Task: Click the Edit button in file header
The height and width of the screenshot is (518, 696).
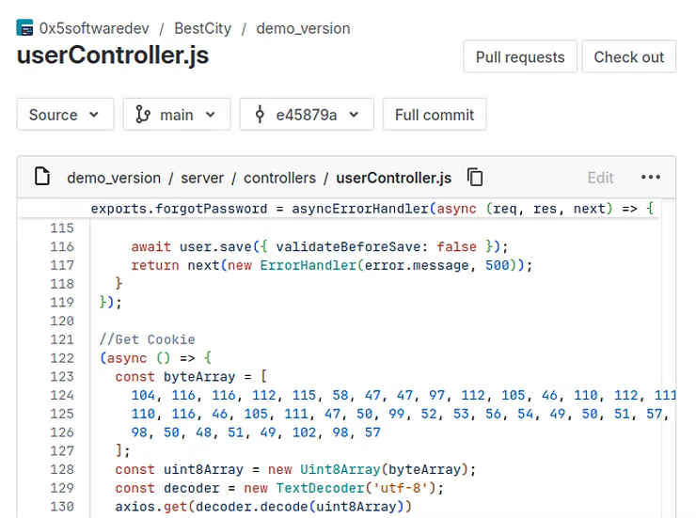Action: pyautogui.click(x=601, y=178)
